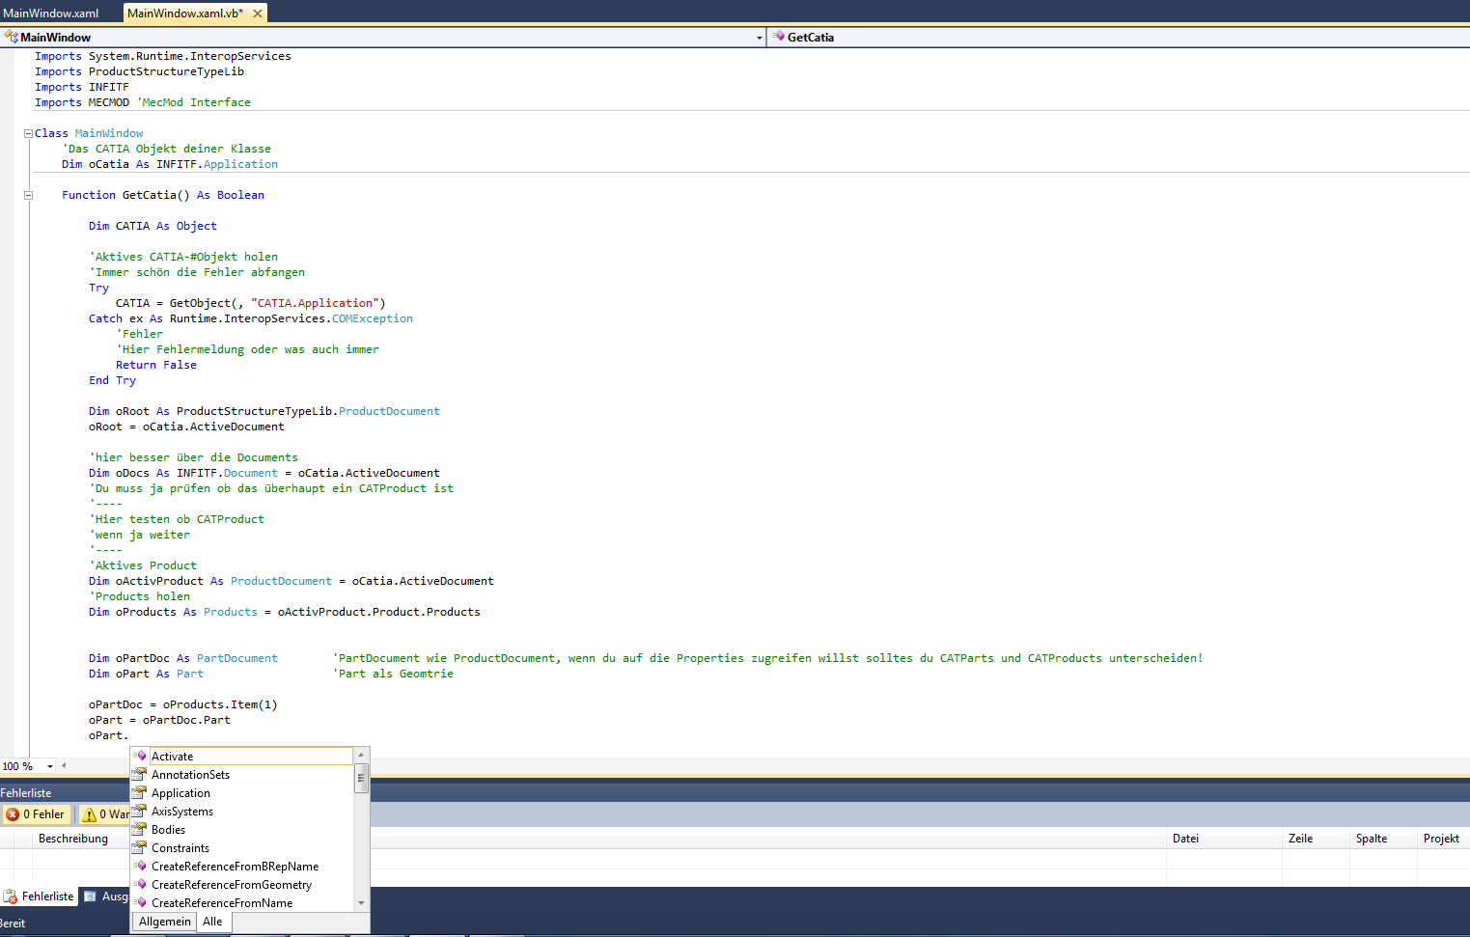
Task: Collapse Function GetCatia outlining block
Action: point(28,195)
